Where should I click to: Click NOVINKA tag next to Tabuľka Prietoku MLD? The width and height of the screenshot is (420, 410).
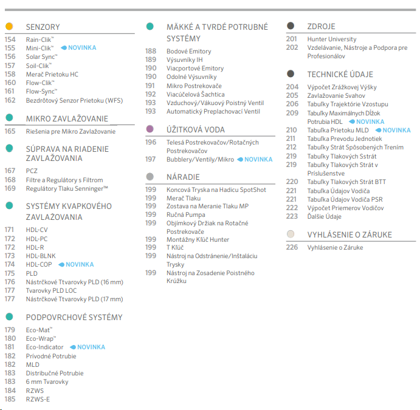(393, 131)
